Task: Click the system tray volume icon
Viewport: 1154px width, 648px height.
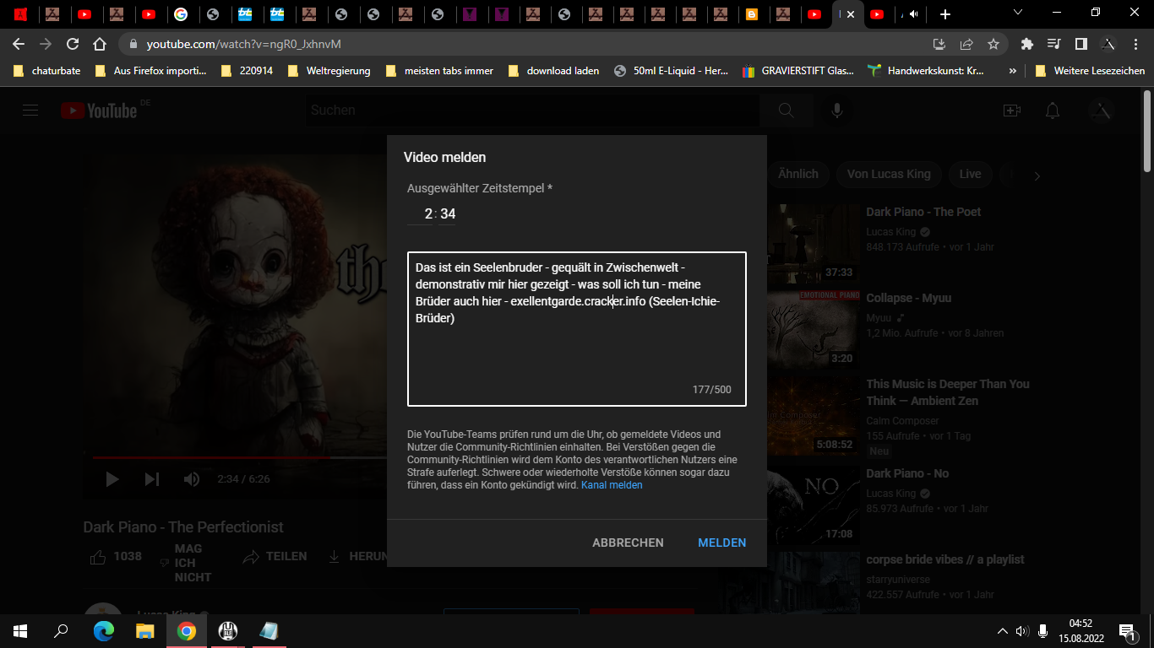Action: click(x=1022, y=630)
